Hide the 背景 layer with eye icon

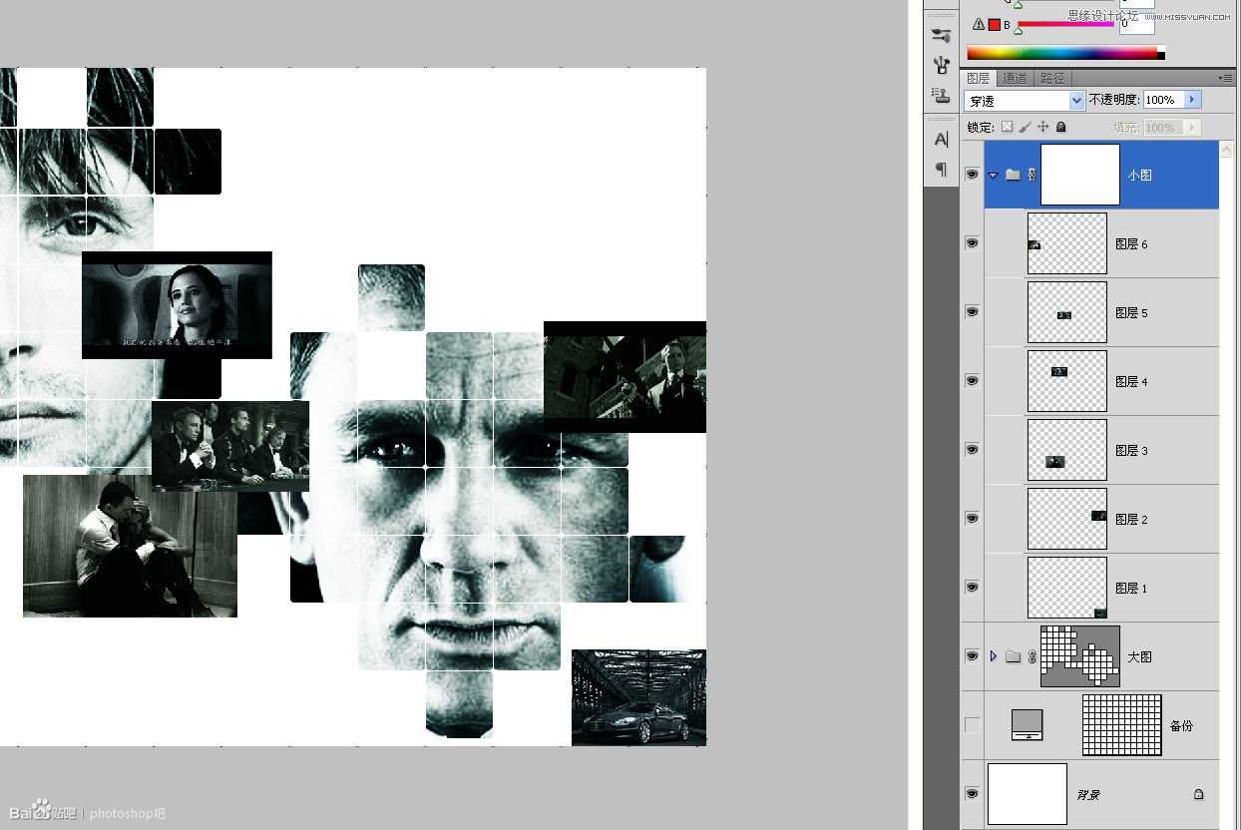[x=972, y=794]
